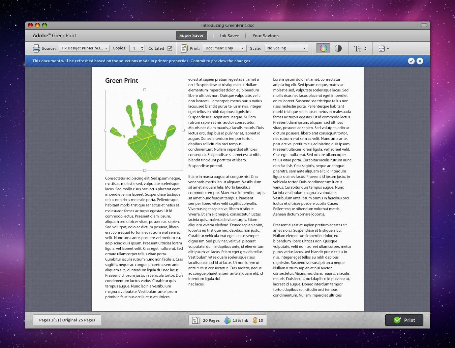
Task: Click the text size up-down arrows
Action: (365, 49)
